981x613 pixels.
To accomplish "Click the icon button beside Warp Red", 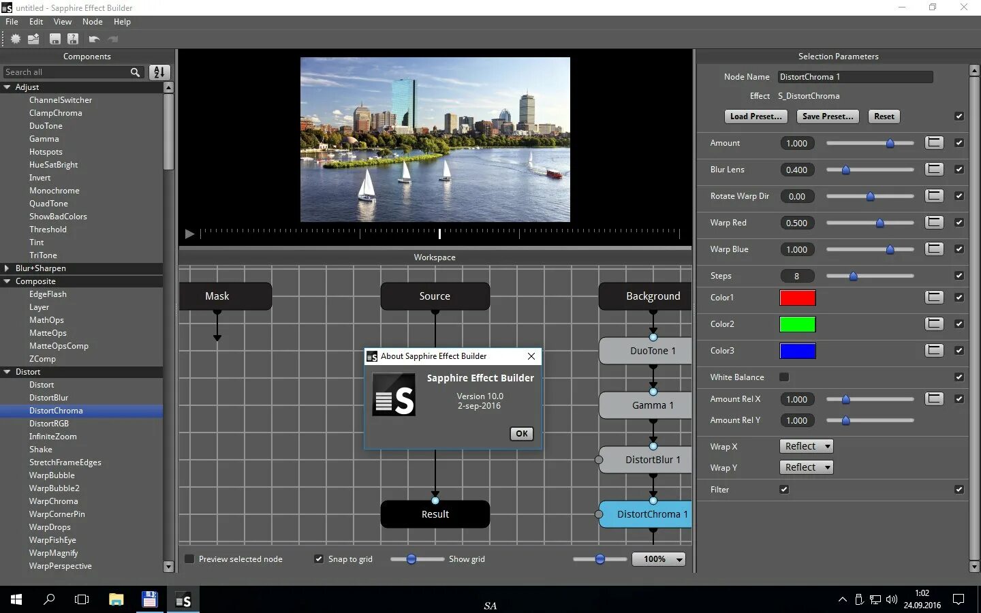I will pos(934,223).
